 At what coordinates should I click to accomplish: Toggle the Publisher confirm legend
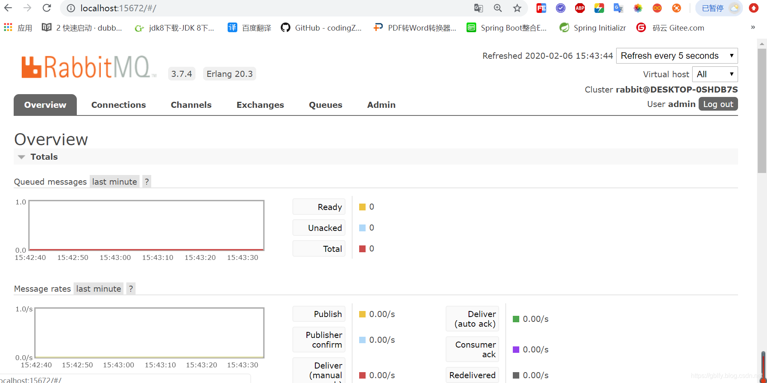(x=319, y=340)
